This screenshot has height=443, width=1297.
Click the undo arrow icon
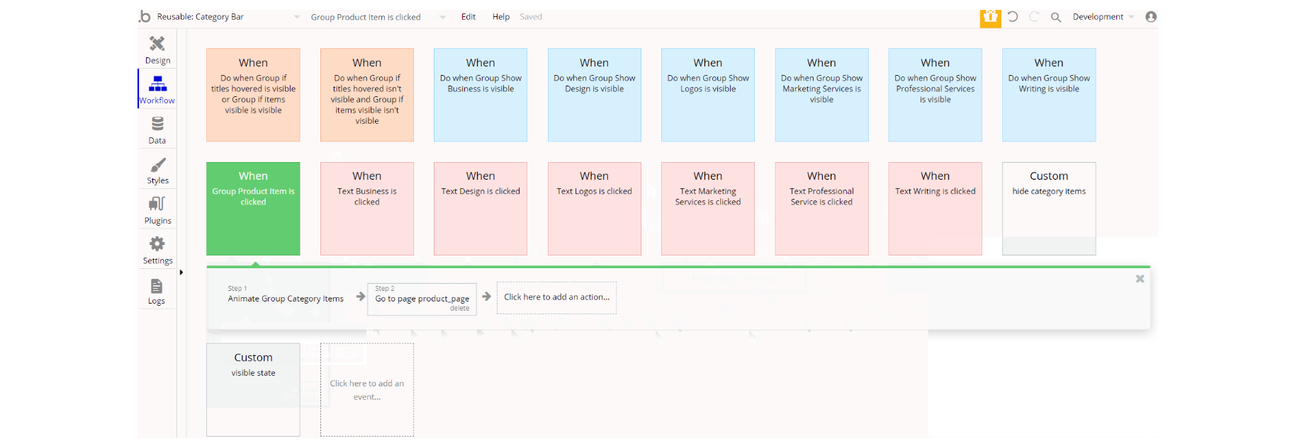(1013, 16)
